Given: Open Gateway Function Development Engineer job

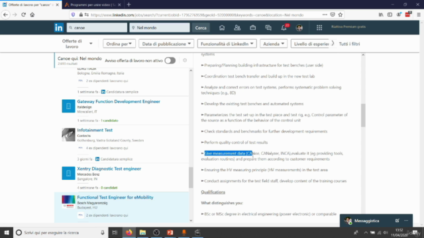Looking at the screenshot, I should pyautogui.click(x=119, y=101).
